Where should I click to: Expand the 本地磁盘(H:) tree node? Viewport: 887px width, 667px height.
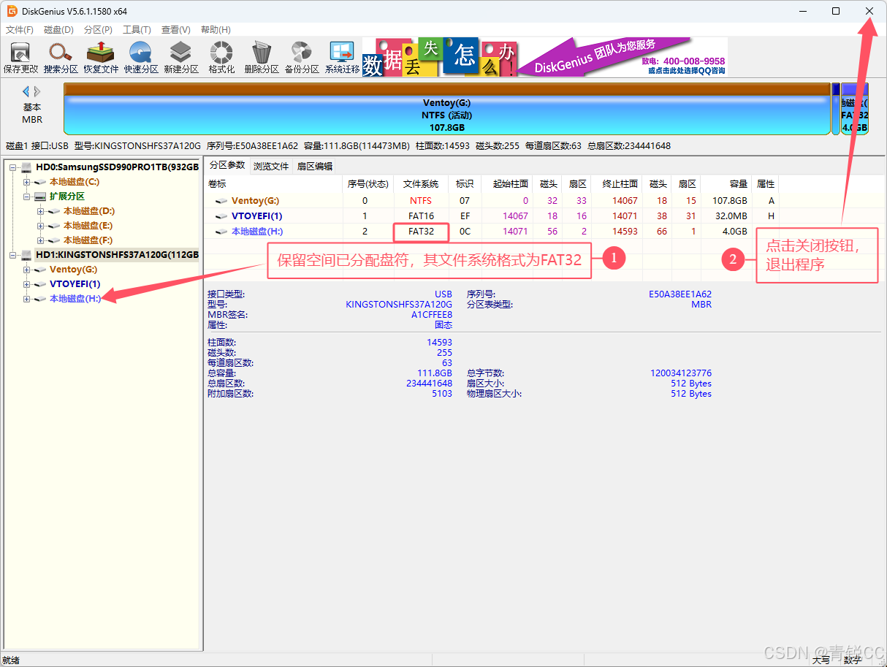tap(27, 299)
